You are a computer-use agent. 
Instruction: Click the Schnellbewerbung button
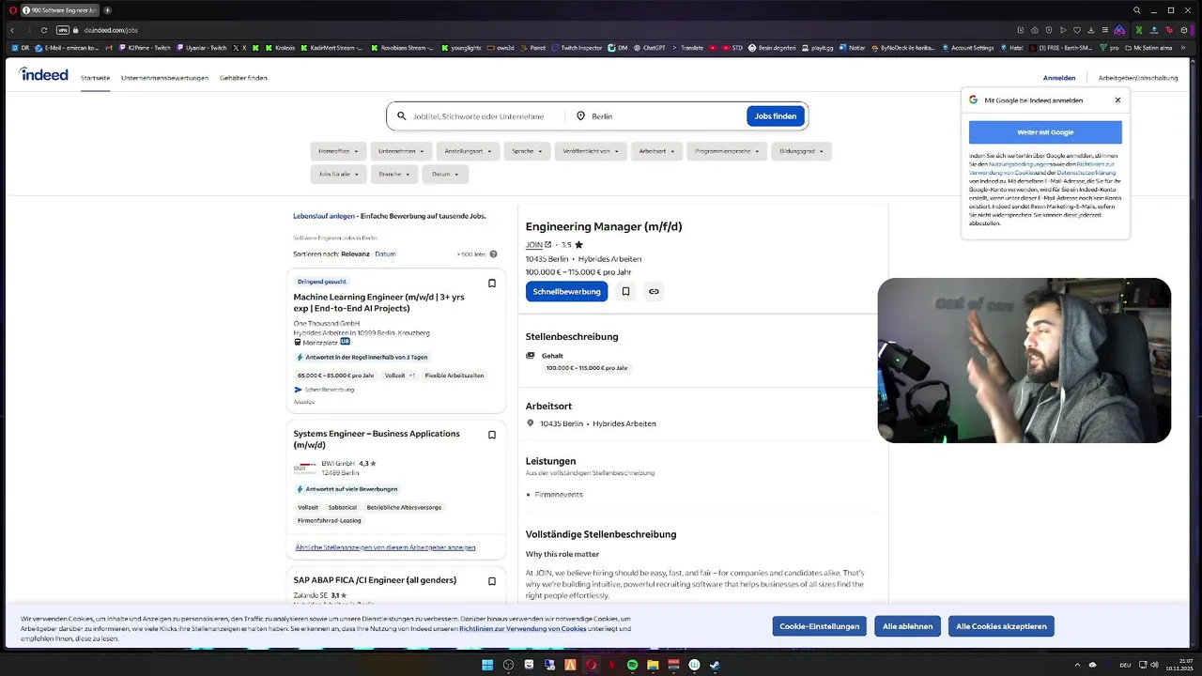pyautogui.click(x=566, y=292)
